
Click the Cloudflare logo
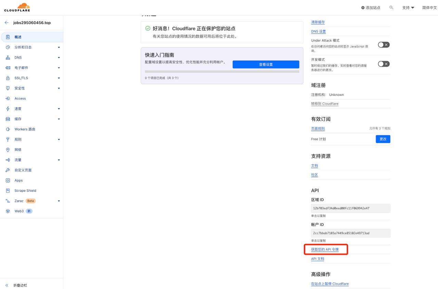[x=17, y=7]
